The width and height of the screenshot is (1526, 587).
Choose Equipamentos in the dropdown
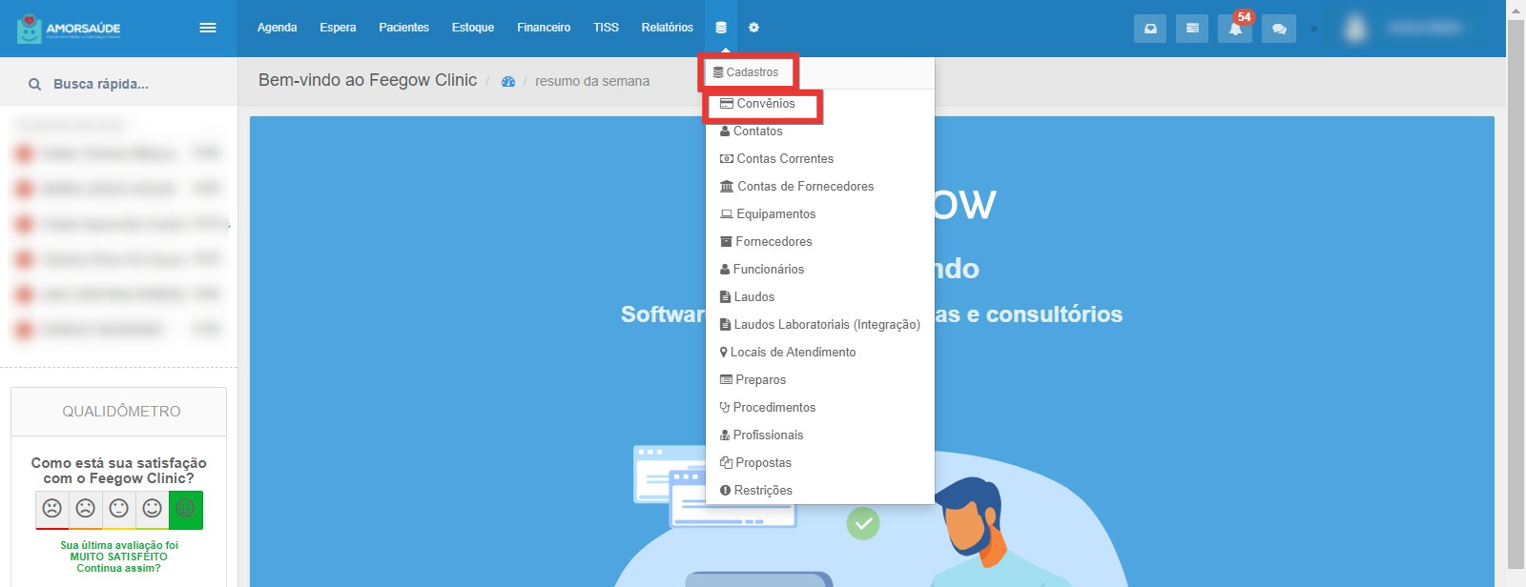pyautogui.click(x=820, y=214)
